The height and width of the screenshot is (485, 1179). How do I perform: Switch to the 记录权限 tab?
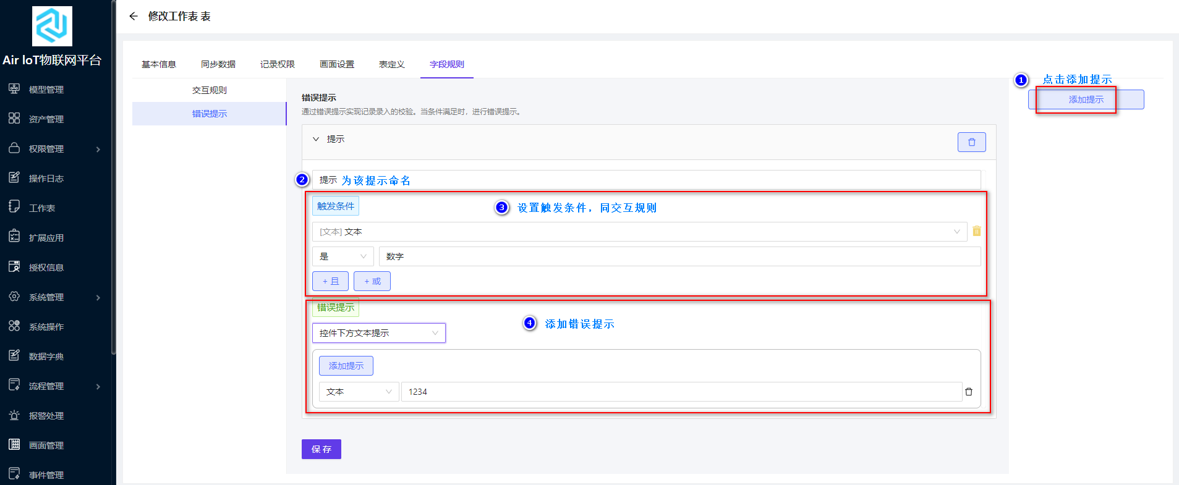click(x=278, y=64)
